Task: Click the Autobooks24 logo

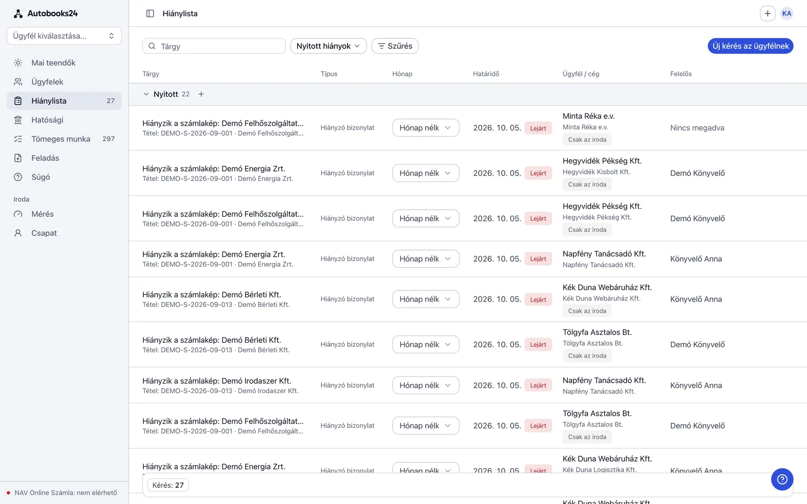Action: tap(45, 14)
